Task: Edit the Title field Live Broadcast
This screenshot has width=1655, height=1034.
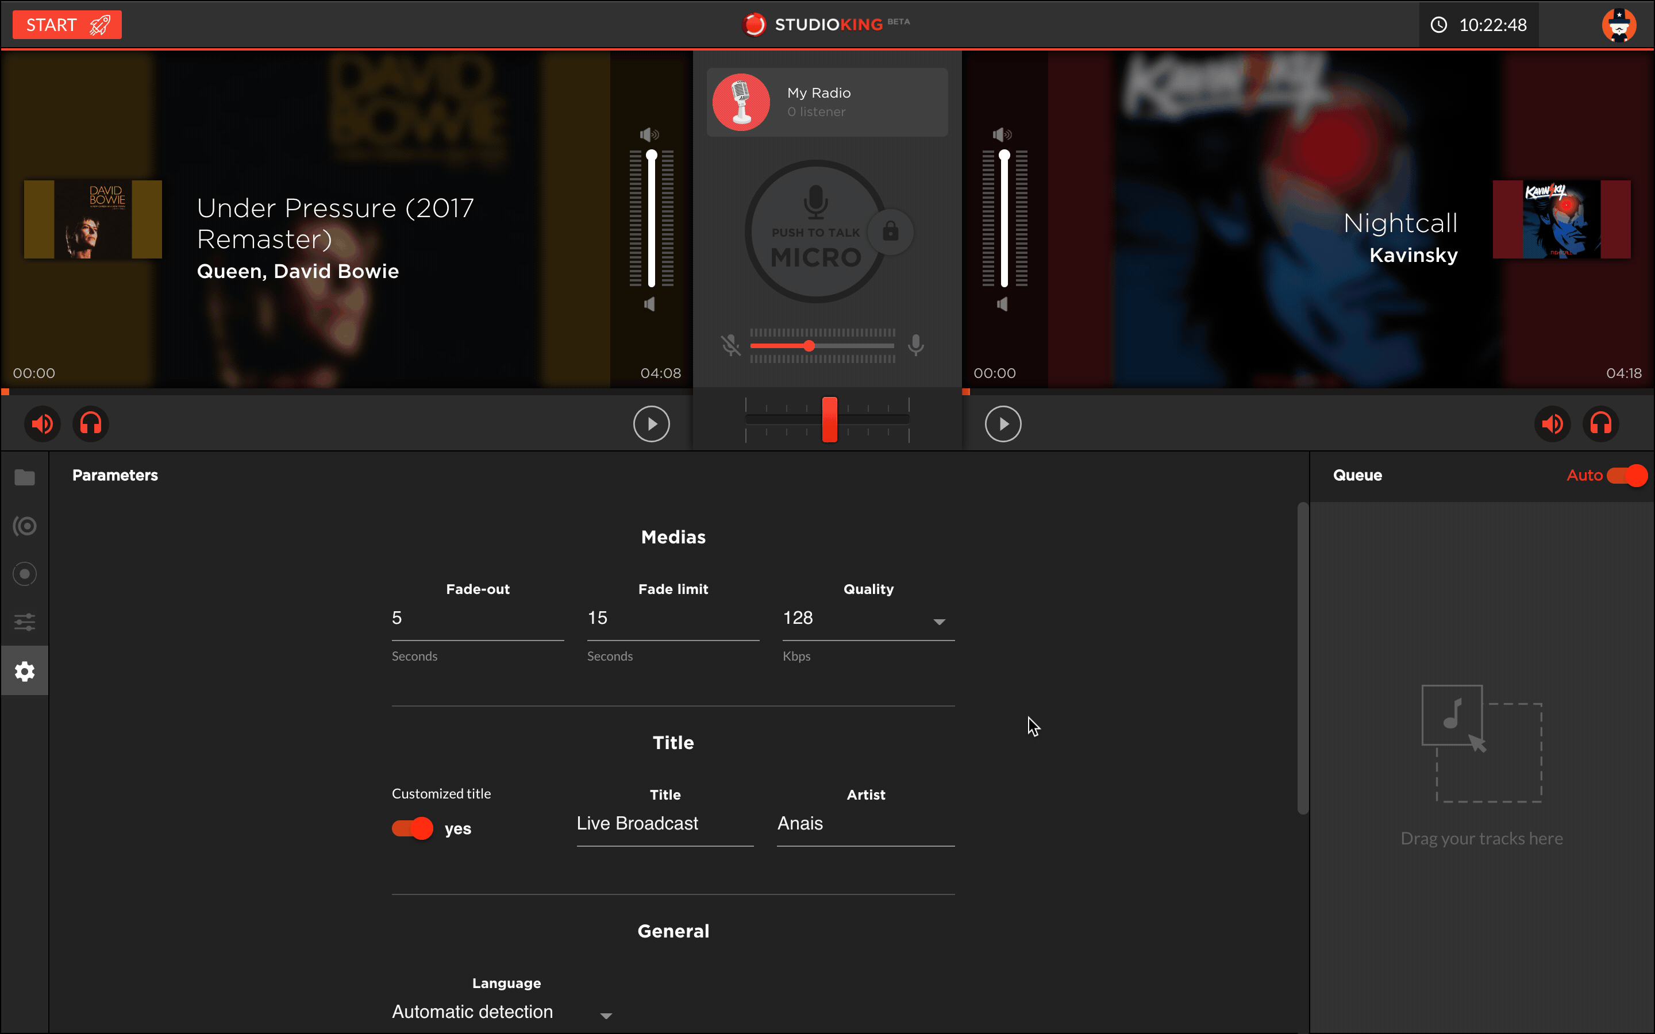Action: (665, 824)
